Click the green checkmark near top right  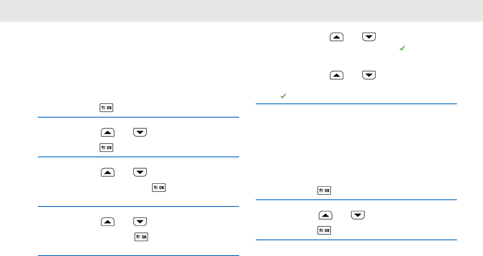[x=403, y=48]
